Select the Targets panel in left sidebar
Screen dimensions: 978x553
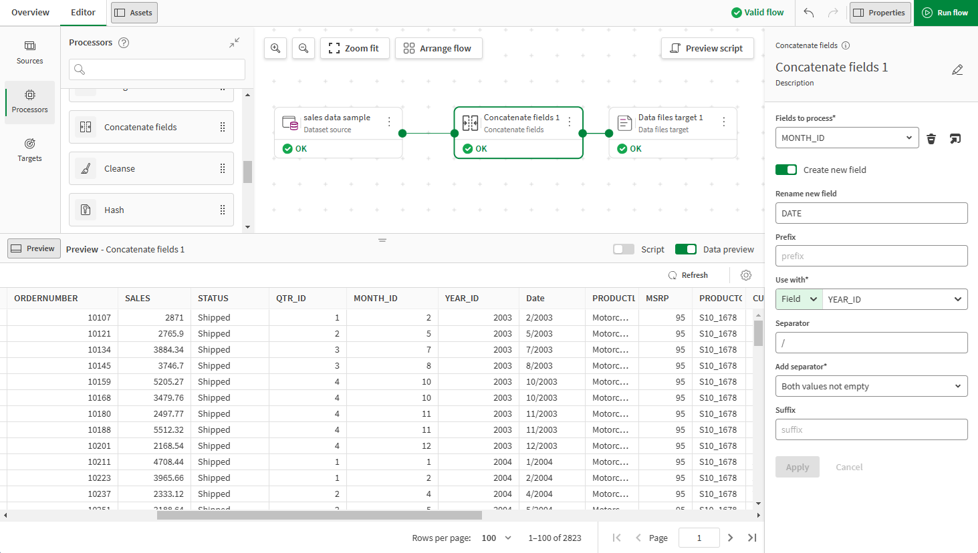[29, 150]
